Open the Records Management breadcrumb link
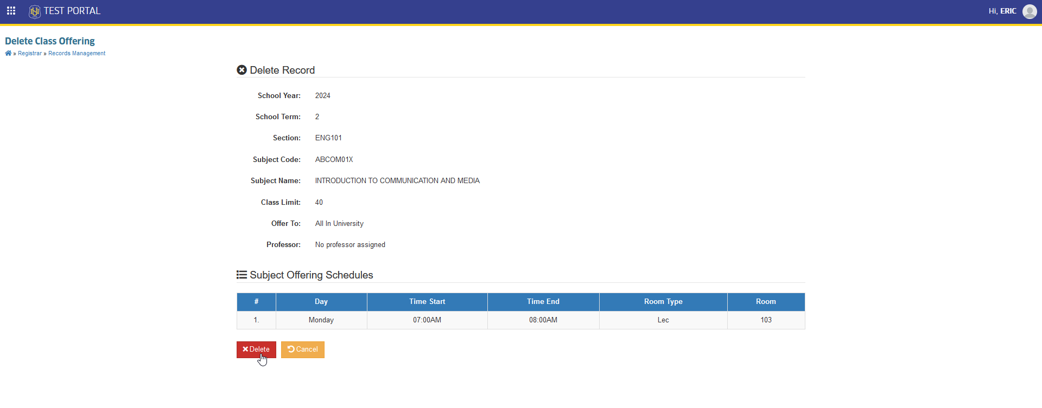Viewport: 1042px width, 408px height. pos(77,53)
